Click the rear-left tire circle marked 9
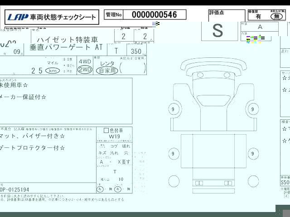Screen dimensions: 290x217 [173, 154]
